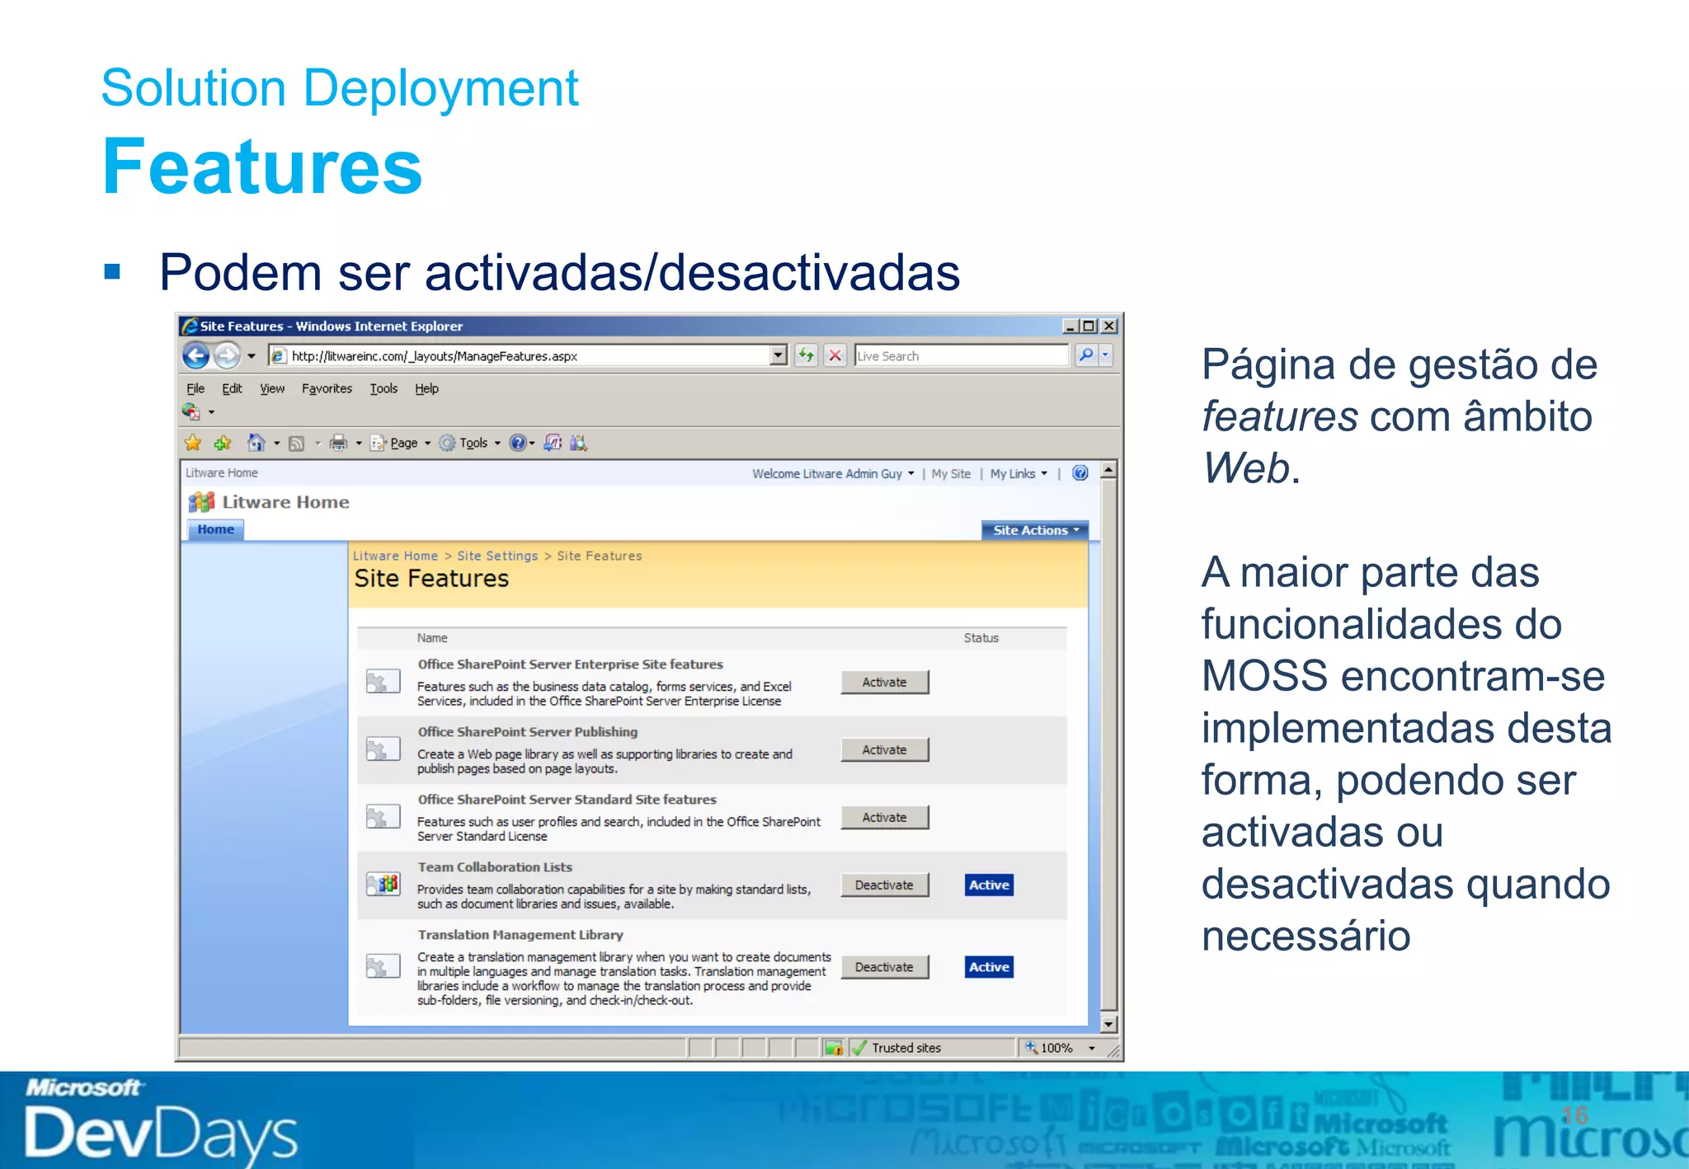Open the View menu
Image resolution: width=1689 pixels, height=1169 pixels.
pos(272,388)
